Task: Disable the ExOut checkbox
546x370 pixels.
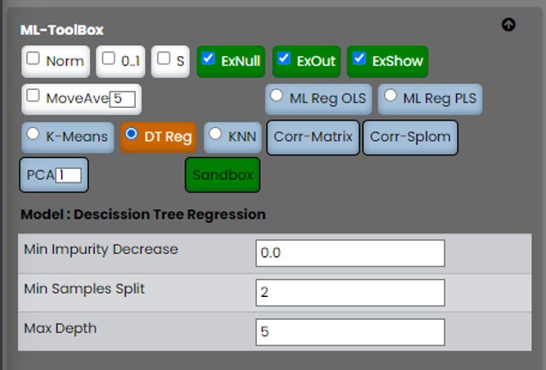Action: (x=284, y=59)
